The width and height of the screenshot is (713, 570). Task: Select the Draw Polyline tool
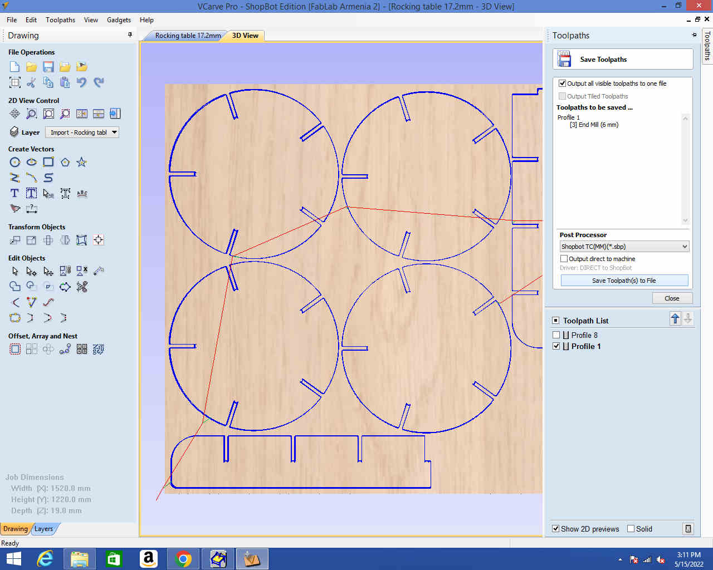pyautogui.click(x=15, y=178)
